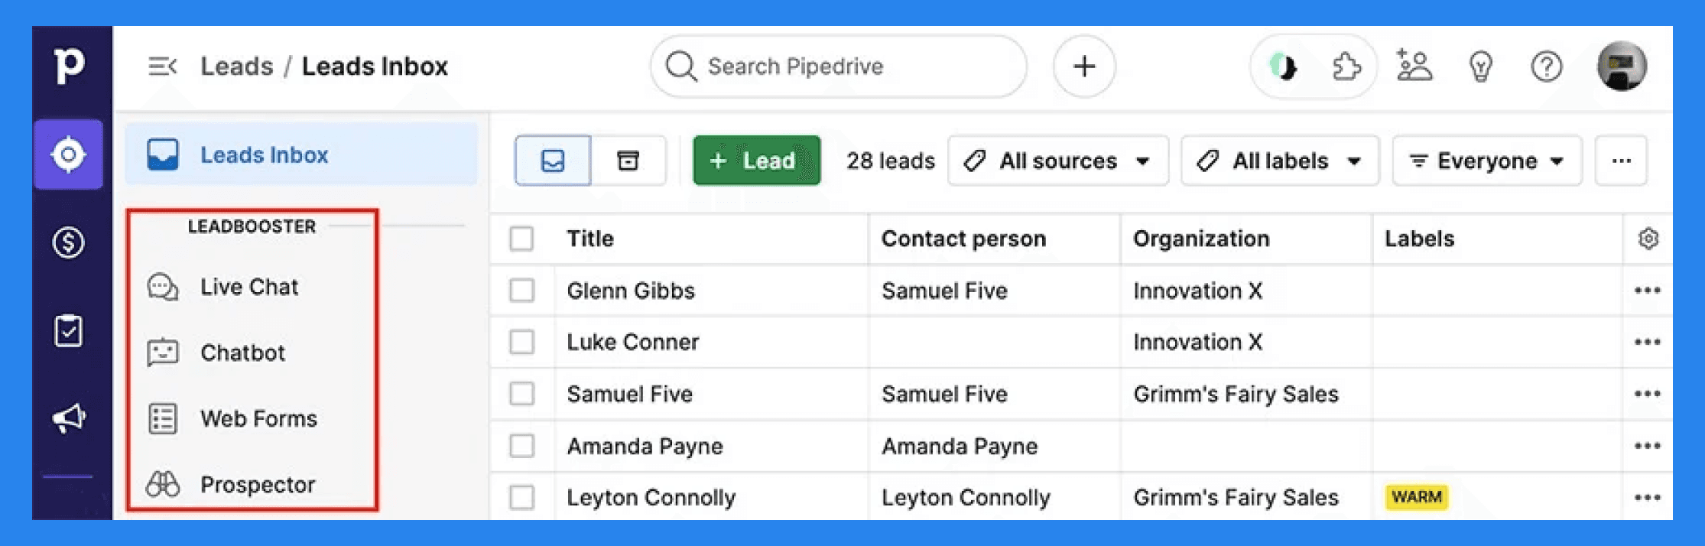The width and height of the screenshot is (1705, 546).
Task: Switch to the inbox view icon
Action: [x=553, y=161]
